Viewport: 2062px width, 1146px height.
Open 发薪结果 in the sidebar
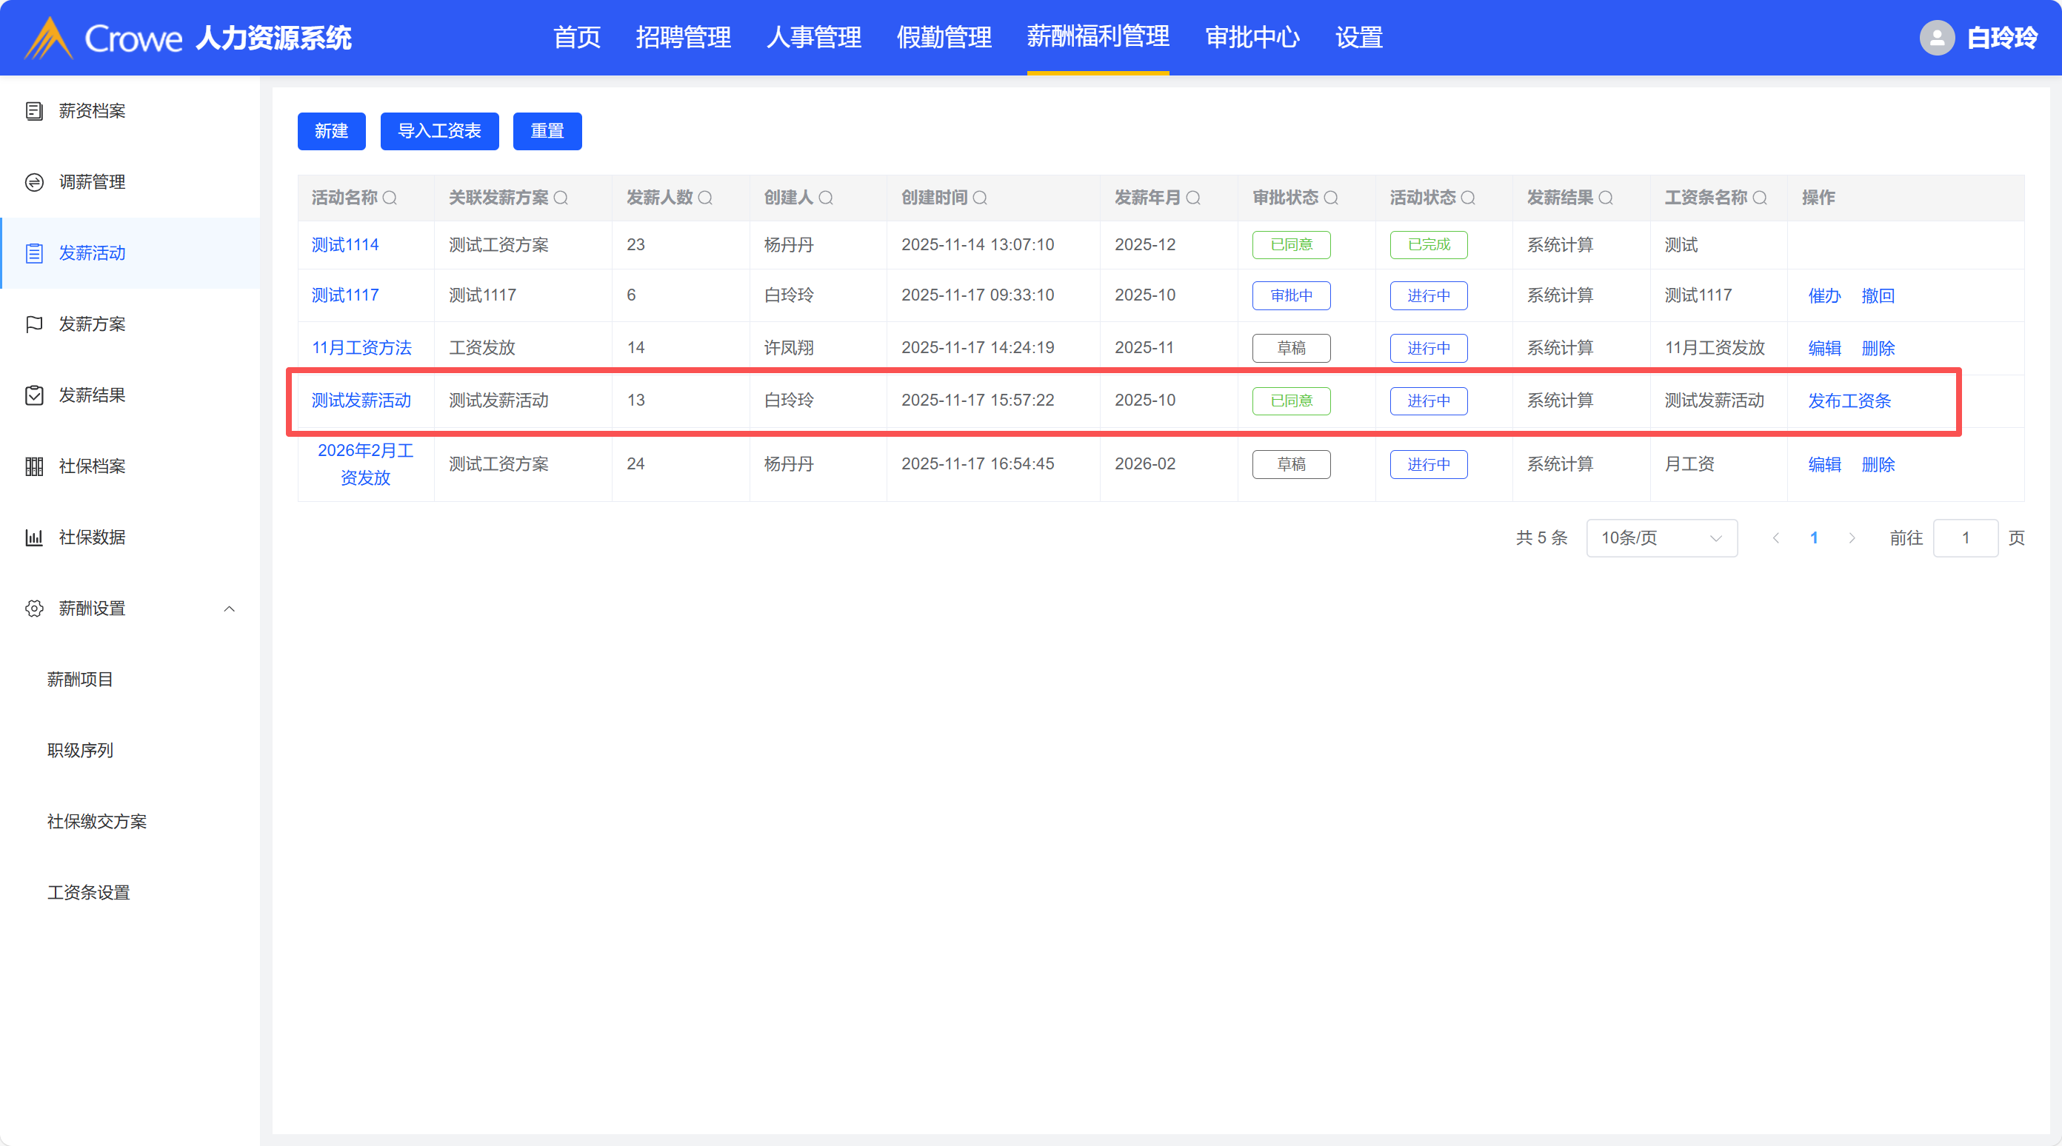click(91, 395)
